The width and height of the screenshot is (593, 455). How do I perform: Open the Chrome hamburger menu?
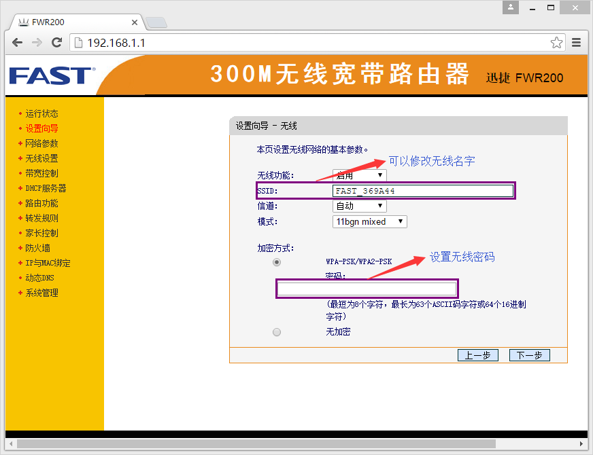[x=576, y=43]
